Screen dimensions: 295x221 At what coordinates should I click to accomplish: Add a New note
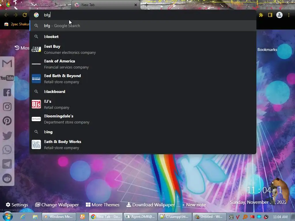194,205
